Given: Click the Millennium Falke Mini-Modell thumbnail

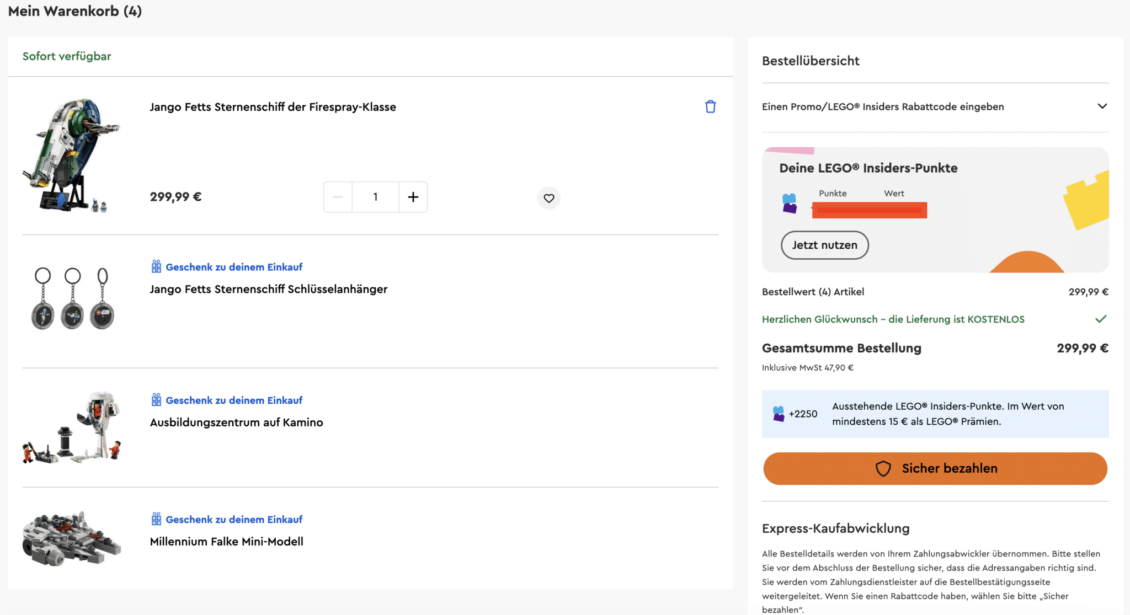Looking at the screenshot, I should tap(72, 538).
